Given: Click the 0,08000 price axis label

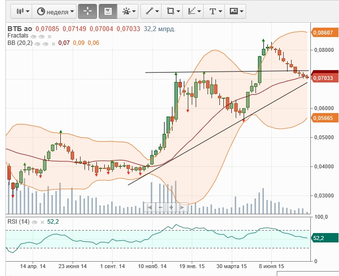Looking at the screenshot, I should point(324,50).
